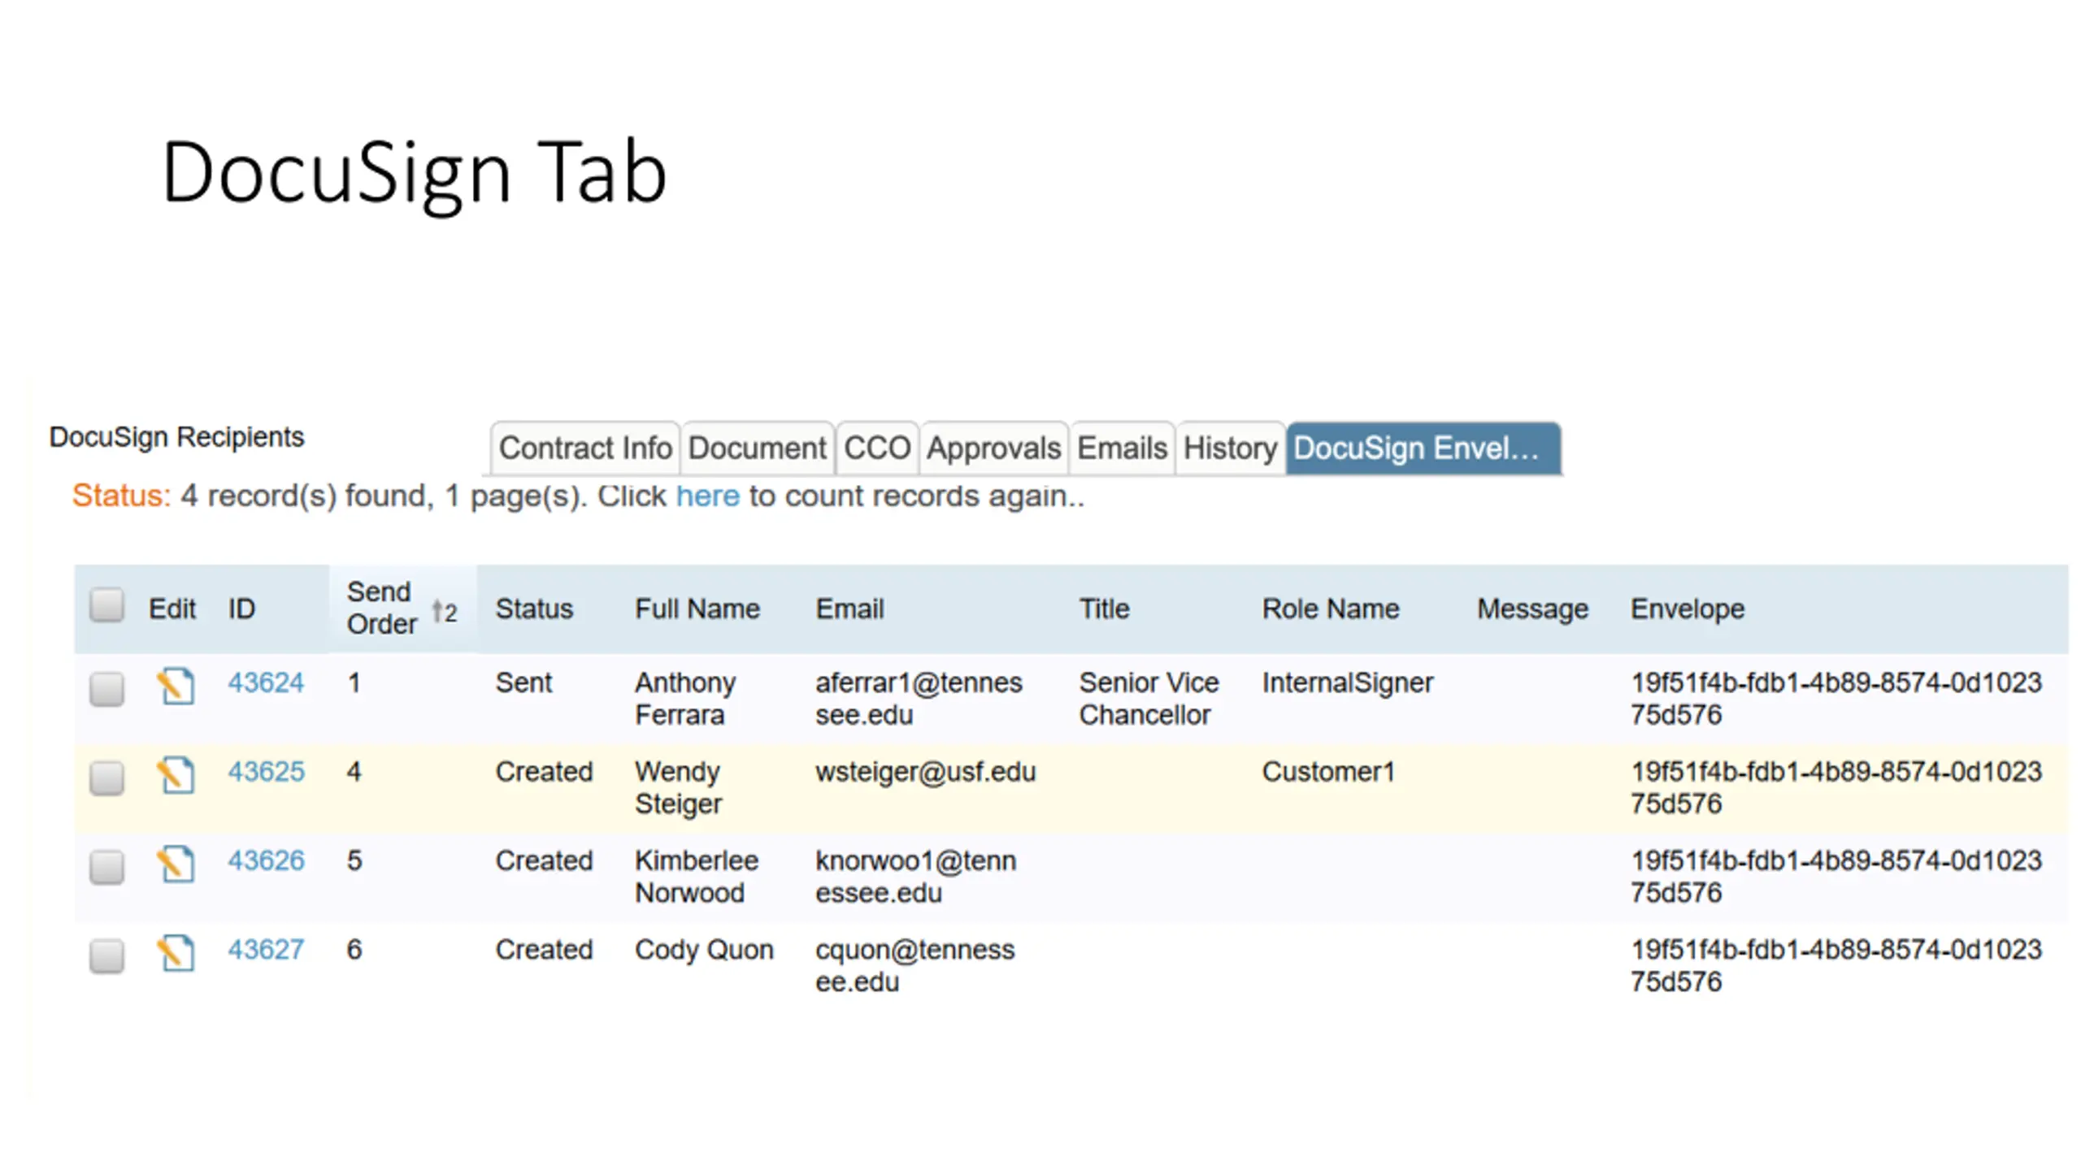Click the name Wendy Steiger

coord(679,787)
